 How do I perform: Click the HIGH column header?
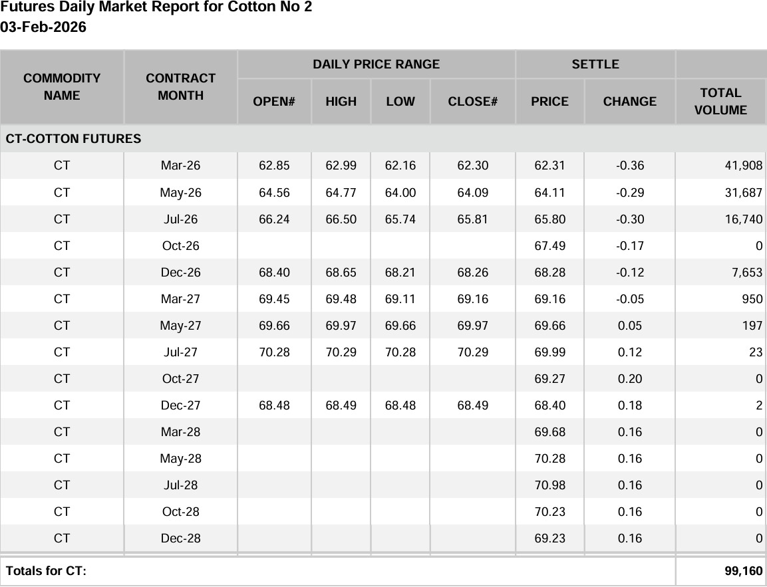coord(341,102)
